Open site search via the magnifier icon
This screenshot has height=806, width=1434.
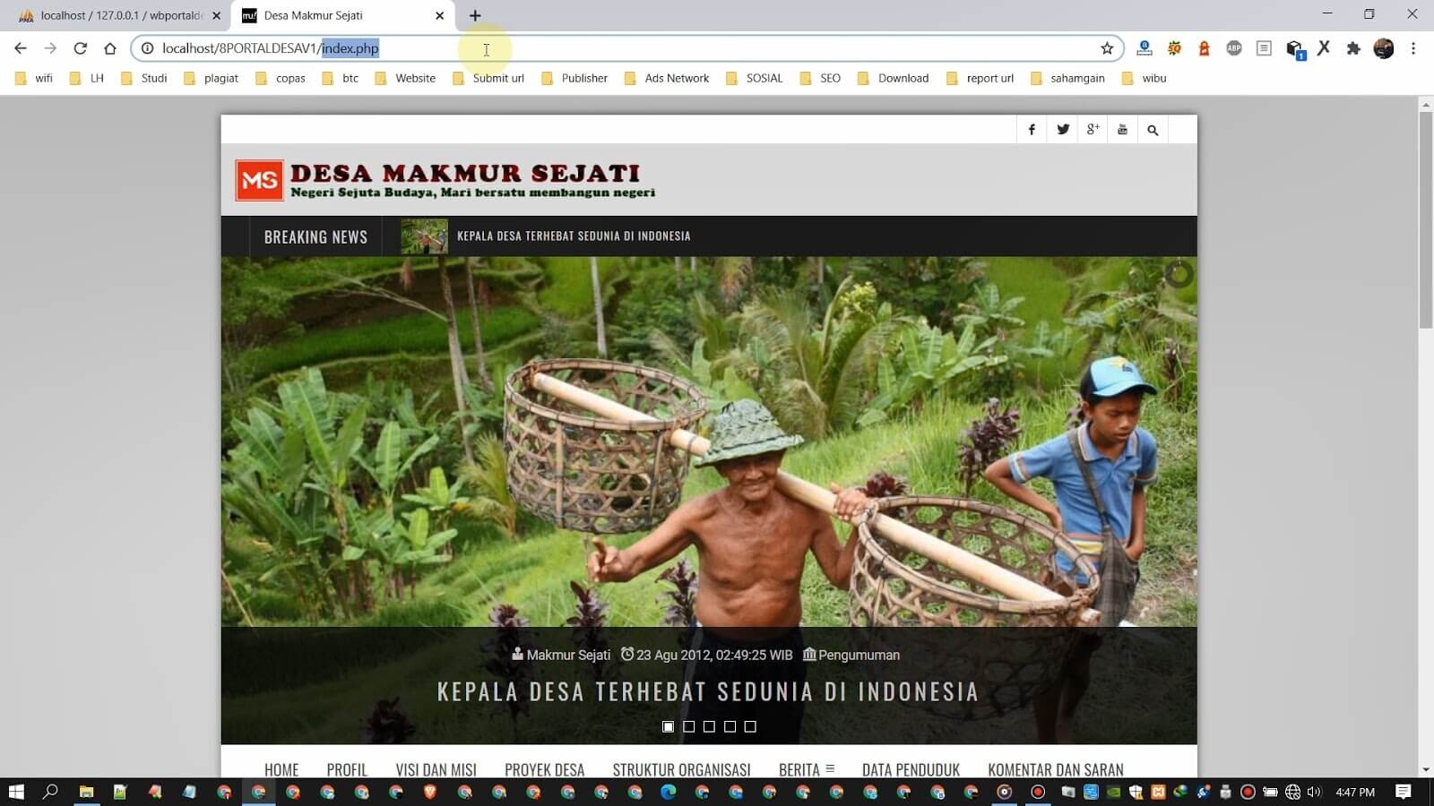tap(1153, 129)
